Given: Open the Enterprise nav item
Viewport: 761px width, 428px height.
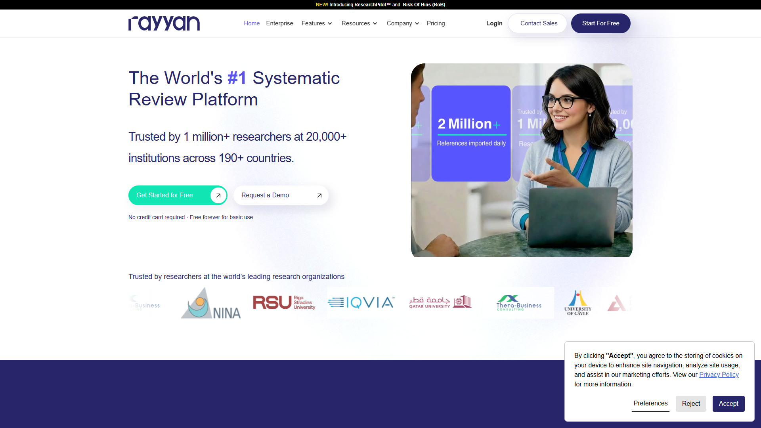Looking at the screenshot, I should 279,23.
